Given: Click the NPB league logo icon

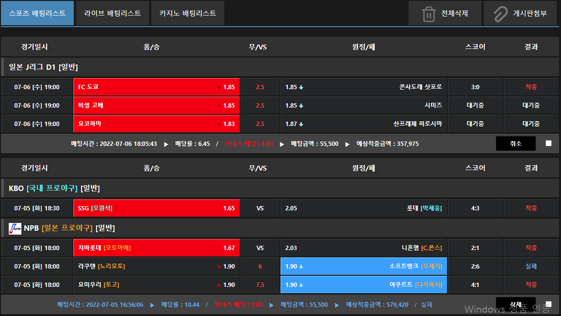Looking at the screenshot, I should [x=15, y=228].
